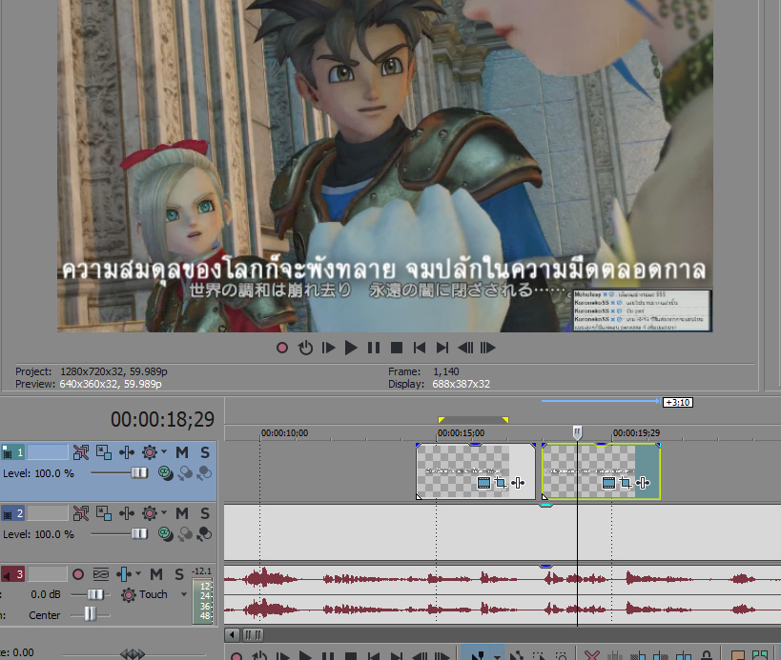The image size is (781, 660).
Task: Go to end of project in preview
Action: [442, 348]
